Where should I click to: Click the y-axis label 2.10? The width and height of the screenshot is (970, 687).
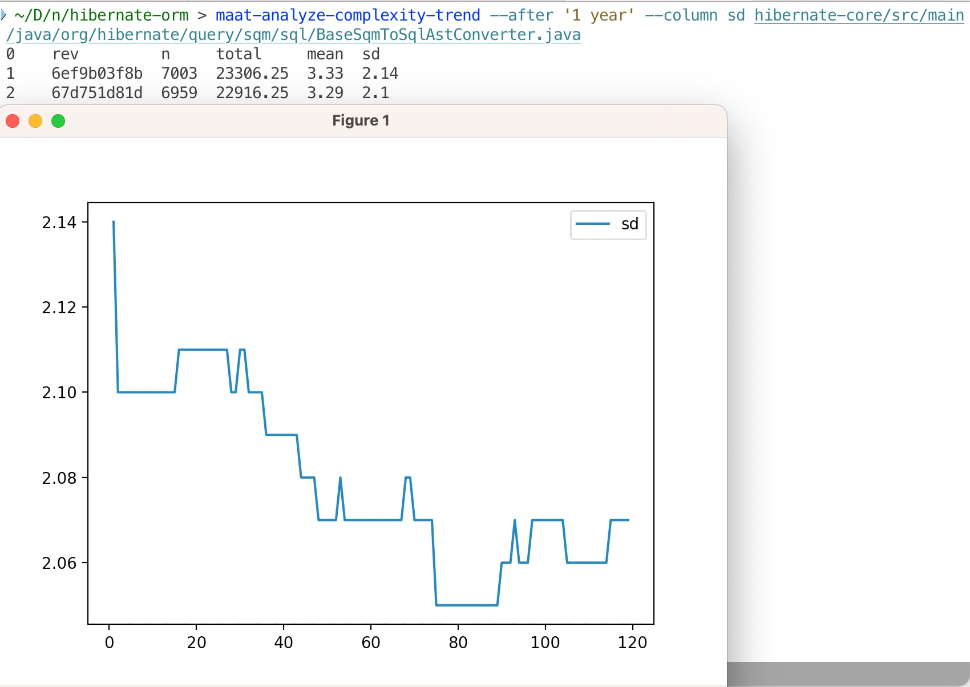pyautogui.click(x=59, y=393)
